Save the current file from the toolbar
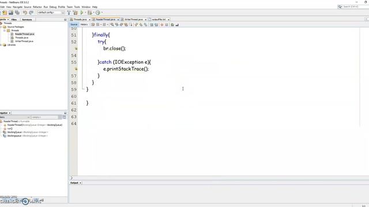This screenshot has height=207, width=369. pos(11,13)
